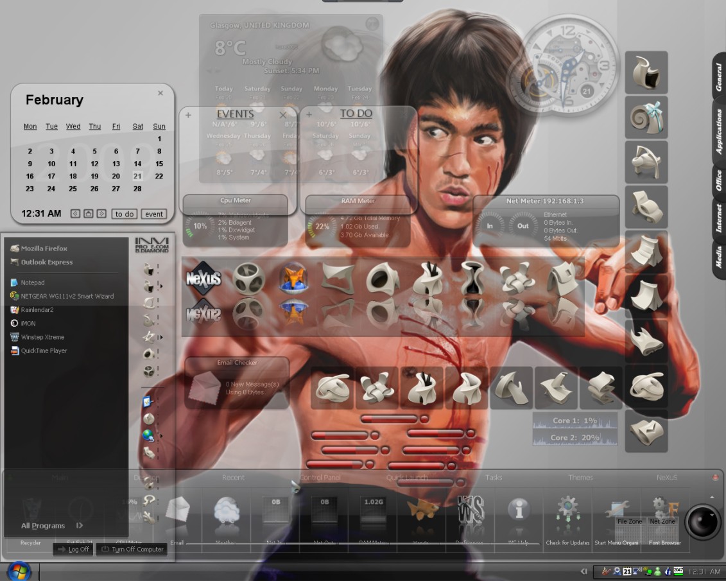726x581 pixels.
Task: Click the RAM Meter icon showing 1.02G
Action: [x=373, y=509]
